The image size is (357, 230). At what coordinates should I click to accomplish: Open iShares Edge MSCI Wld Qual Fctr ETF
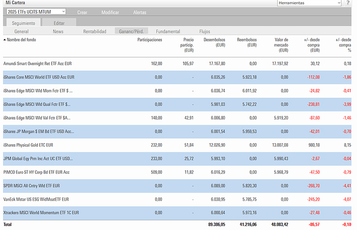pos(37,104)
